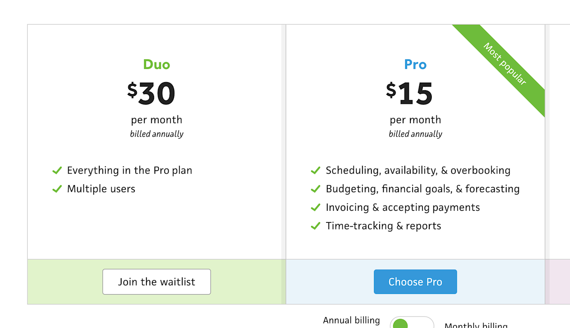Image resolution: width=570 pixels, height=328 pixels.
Task: Click the Most popular ribbon banner
Action: click(505, 64)
